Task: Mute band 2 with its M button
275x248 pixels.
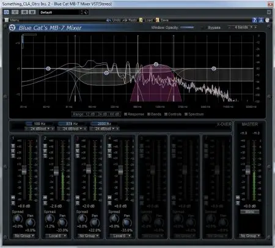Action: pyautogui.click(x=45, y=151)
